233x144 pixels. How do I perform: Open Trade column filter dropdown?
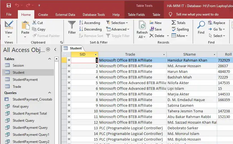tap(164, 54)
